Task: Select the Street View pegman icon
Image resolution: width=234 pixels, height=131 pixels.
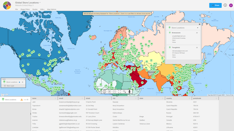Action: 129,92
